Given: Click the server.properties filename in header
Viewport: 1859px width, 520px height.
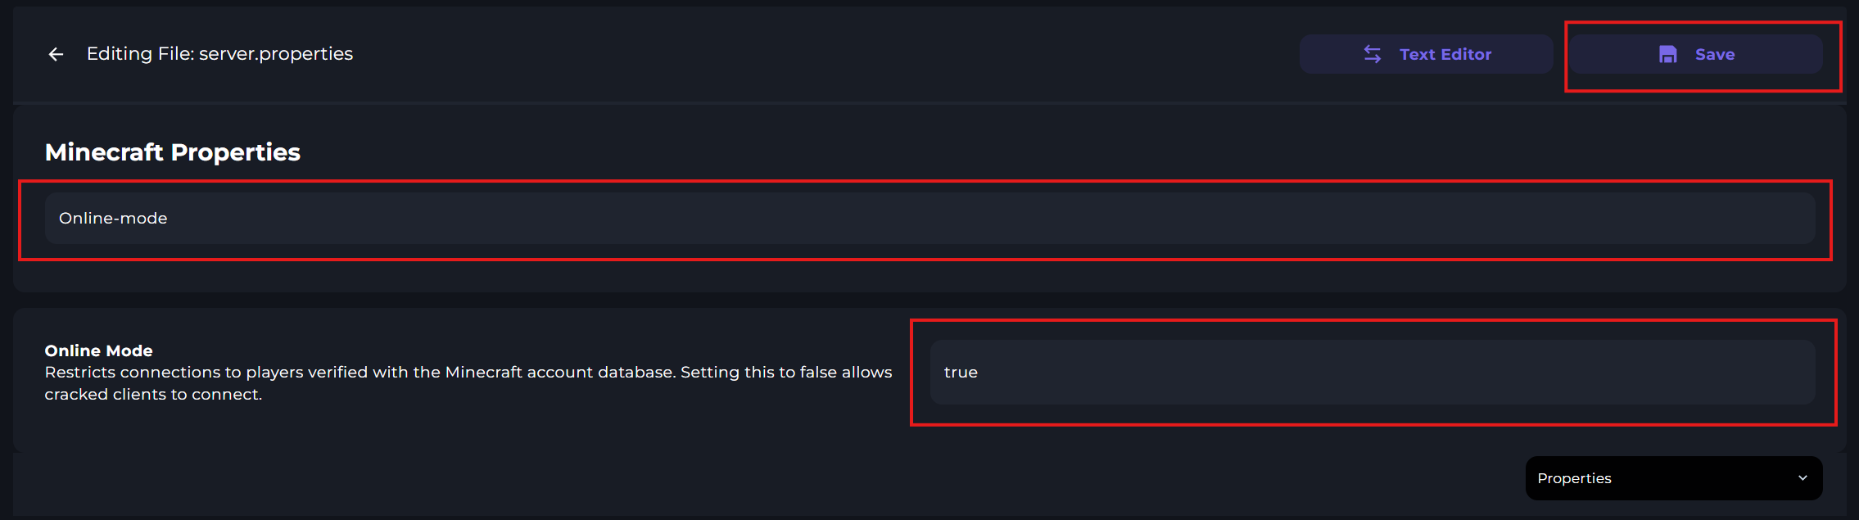Looking at the screenshot, I should (276, 54).
